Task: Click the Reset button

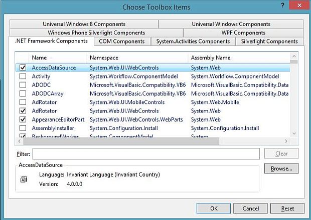Action: click(287, 208)
